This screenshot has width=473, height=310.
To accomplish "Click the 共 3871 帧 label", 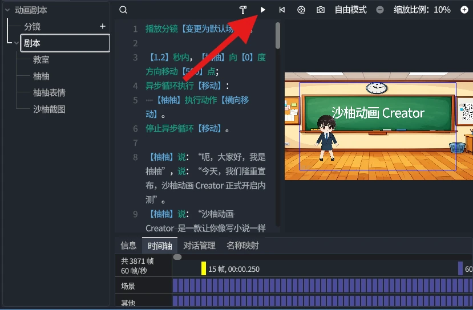I will [138, 261].
